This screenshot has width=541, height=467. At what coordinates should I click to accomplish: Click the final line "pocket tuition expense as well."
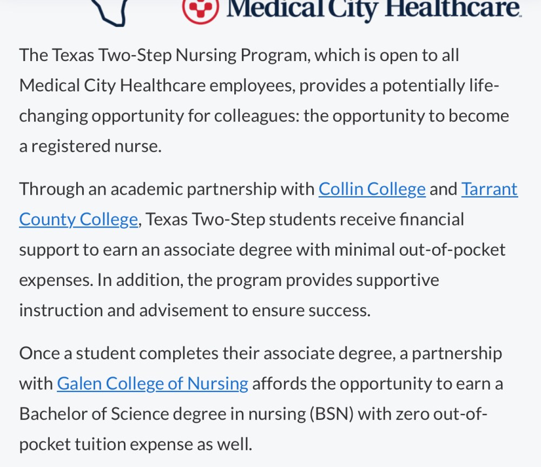pyautogui.click(x=136, y=445)
